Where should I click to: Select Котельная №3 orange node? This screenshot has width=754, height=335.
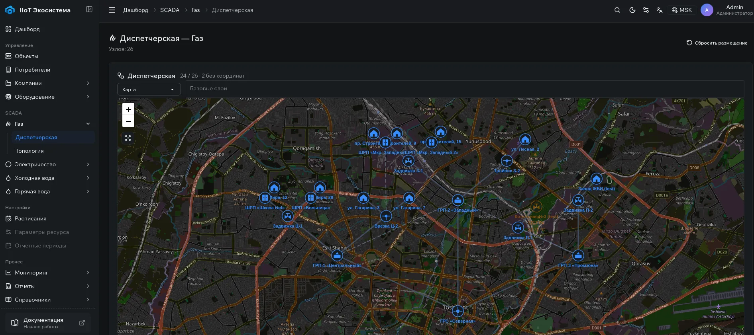pos(536,207)
